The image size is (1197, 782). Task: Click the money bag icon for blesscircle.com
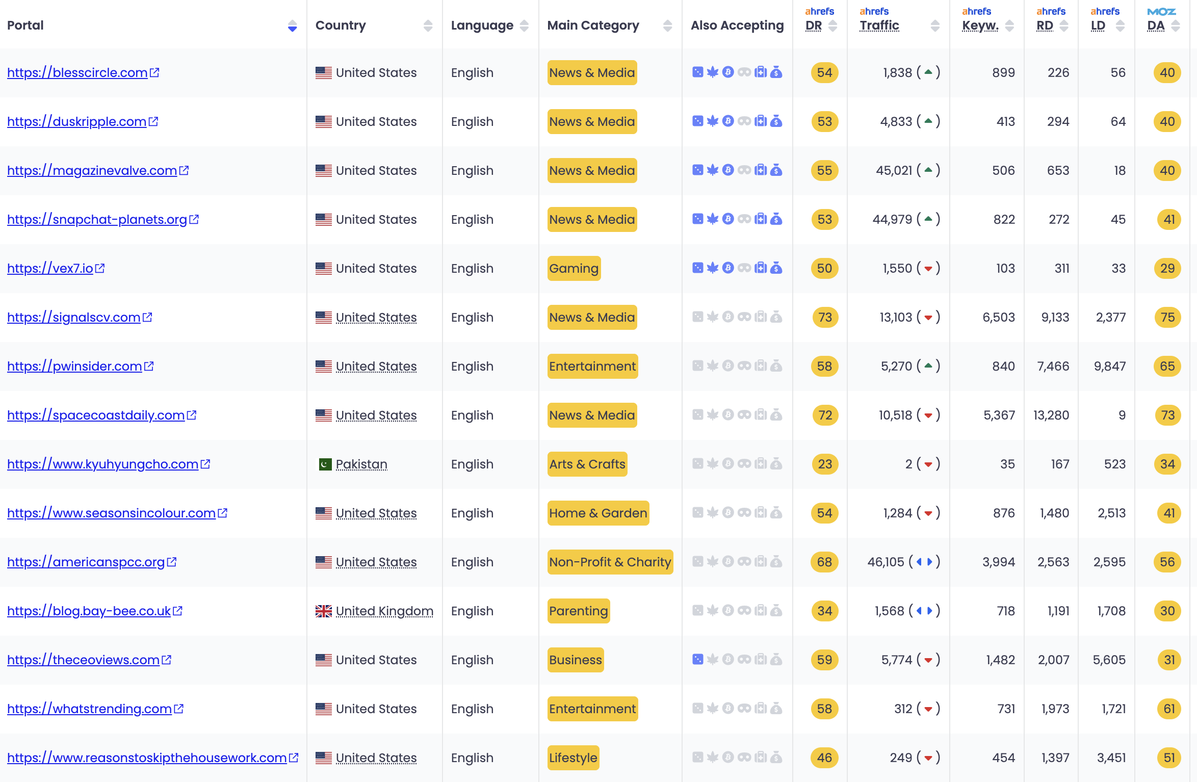[776, 72]
